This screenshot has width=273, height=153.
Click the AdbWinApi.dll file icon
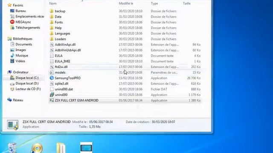(x=52, y=45)
